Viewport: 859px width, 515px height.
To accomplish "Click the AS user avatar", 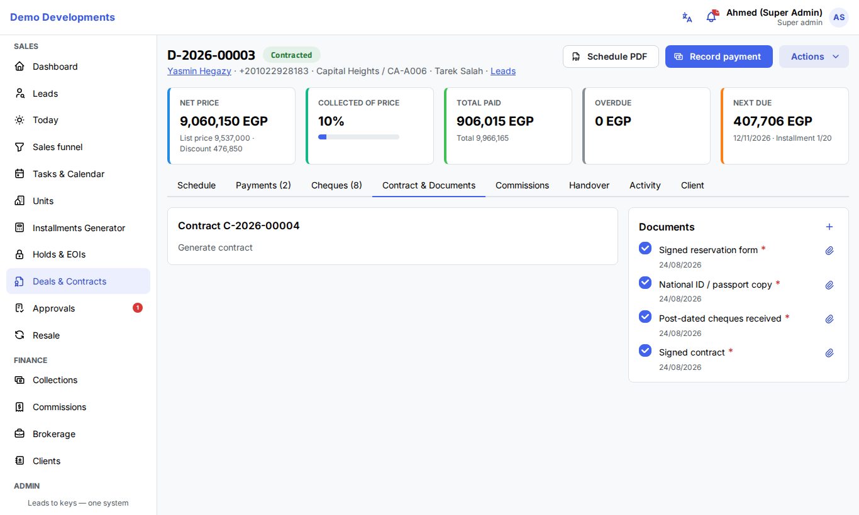I will point(839,18).
